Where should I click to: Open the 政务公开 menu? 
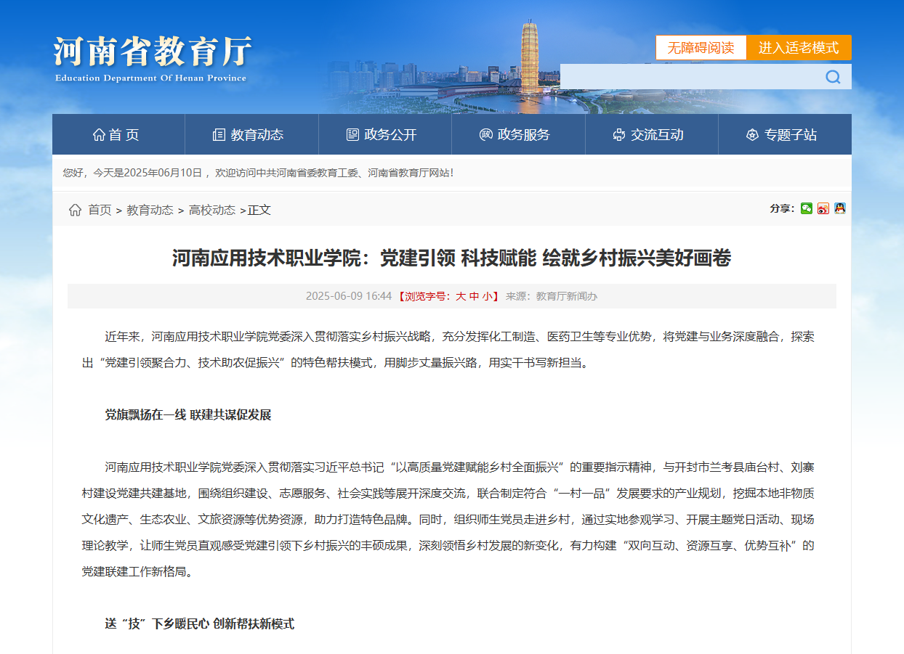click(x=384, y=135)
